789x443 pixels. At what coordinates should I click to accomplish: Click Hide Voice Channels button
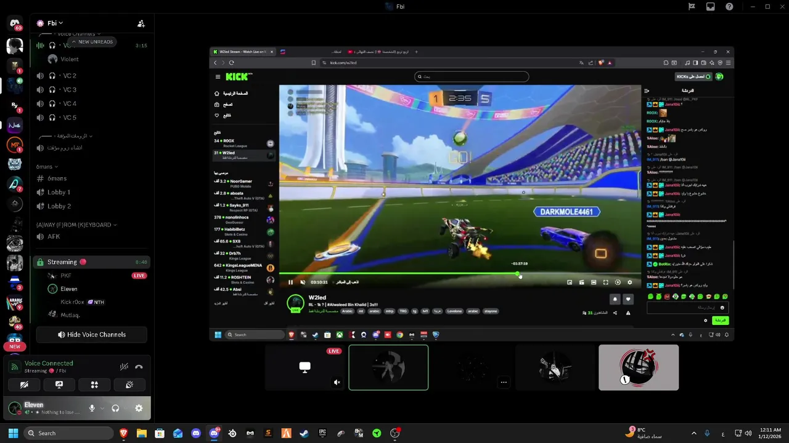92,335
